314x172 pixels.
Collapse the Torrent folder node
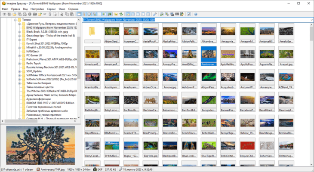pyautogui.click(x=15, y=20)
